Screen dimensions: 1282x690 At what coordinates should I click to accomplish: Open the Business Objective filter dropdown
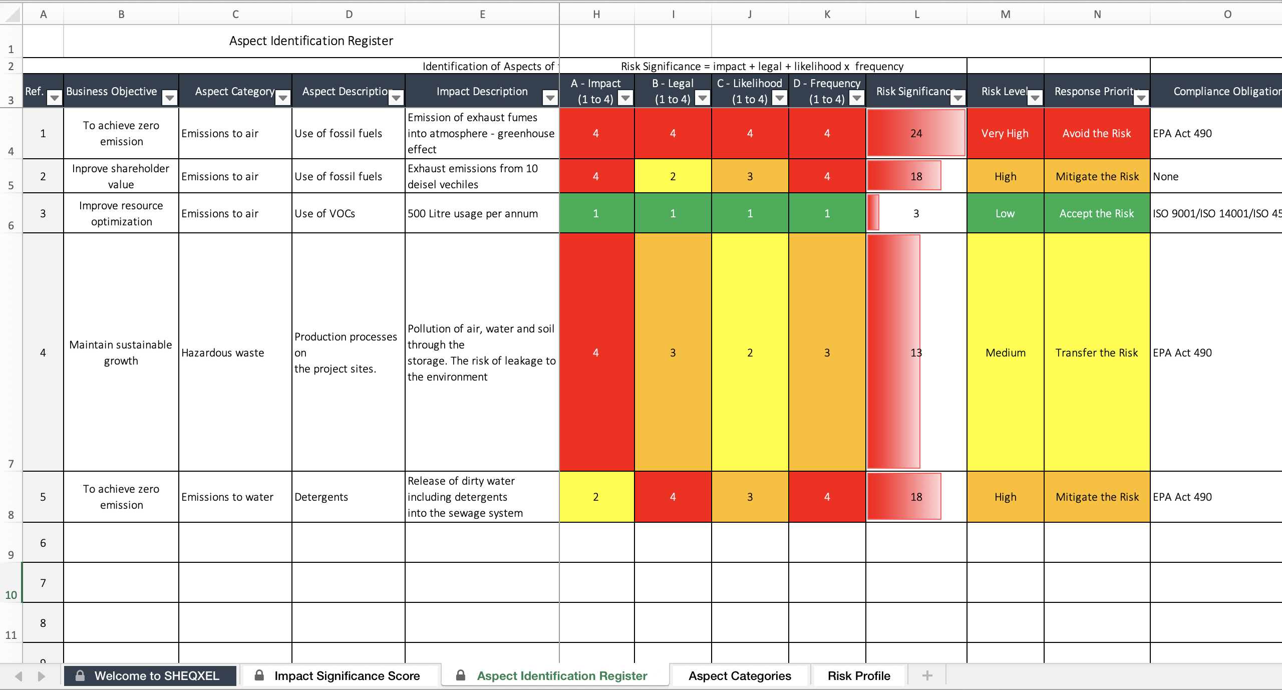[x=170, y=98]
